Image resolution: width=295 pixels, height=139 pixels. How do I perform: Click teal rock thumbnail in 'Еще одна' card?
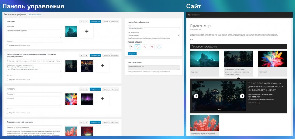click(71, 32)
